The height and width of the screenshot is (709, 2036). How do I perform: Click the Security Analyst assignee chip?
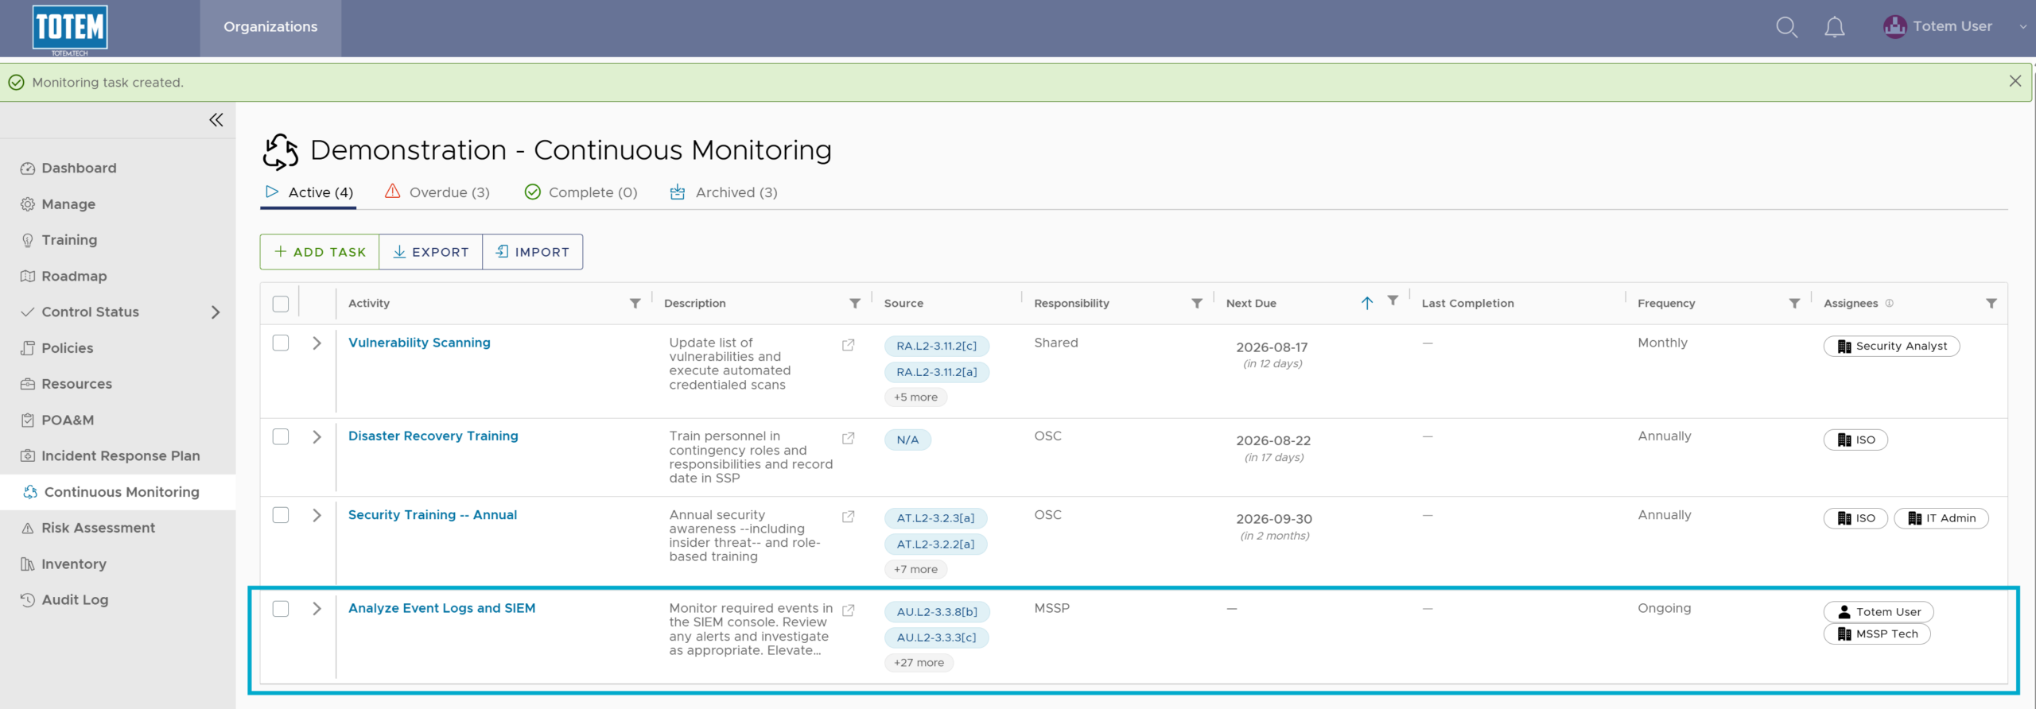point(1892,347)
